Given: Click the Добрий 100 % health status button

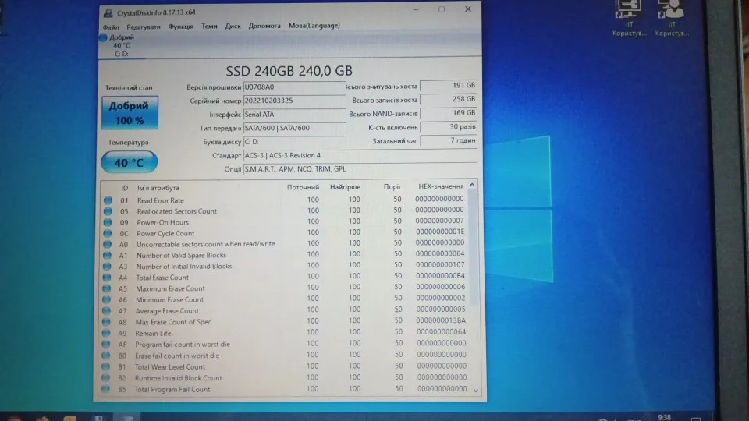Looking at the screenshot, I should point(130,112).
